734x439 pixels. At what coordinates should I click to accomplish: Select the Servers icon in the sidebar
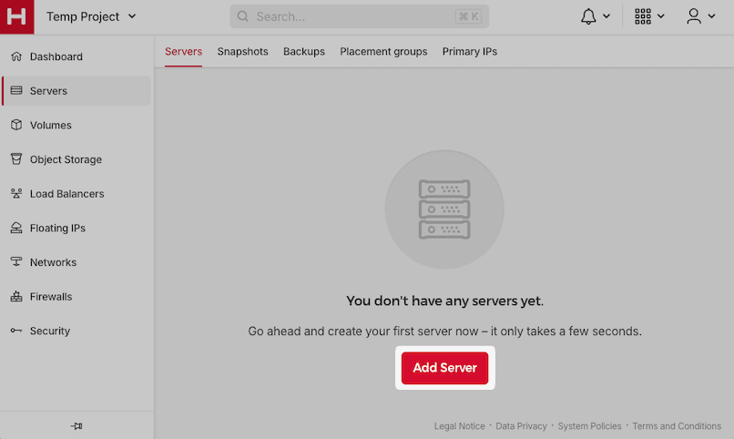(16, 90)
